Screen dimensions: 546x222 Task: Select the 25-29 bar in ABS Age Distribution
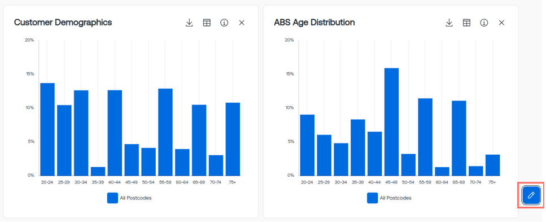324,155
